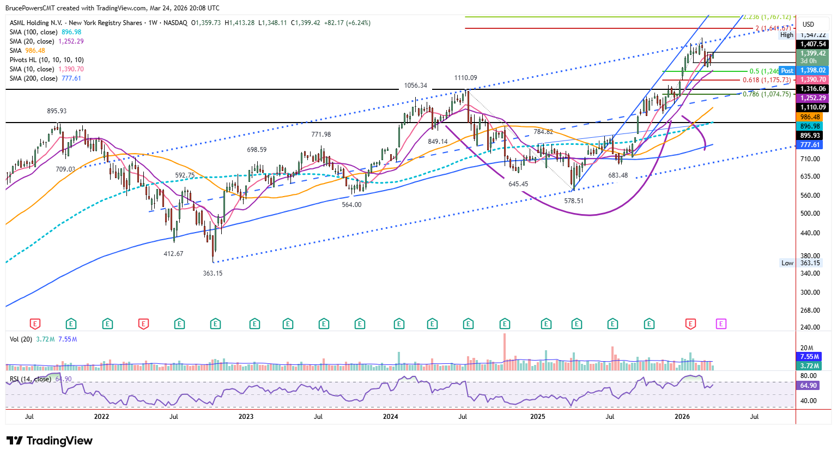Select the SMA (10, close) 1,390.70 legend

click(x=46, y=69)
